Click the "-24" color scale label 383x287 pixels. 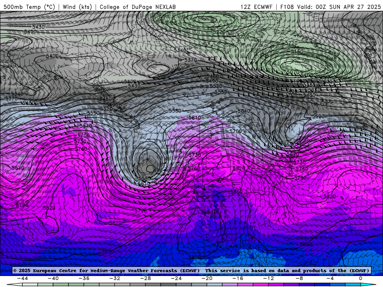pyautogui.click(x=176, y=278)
